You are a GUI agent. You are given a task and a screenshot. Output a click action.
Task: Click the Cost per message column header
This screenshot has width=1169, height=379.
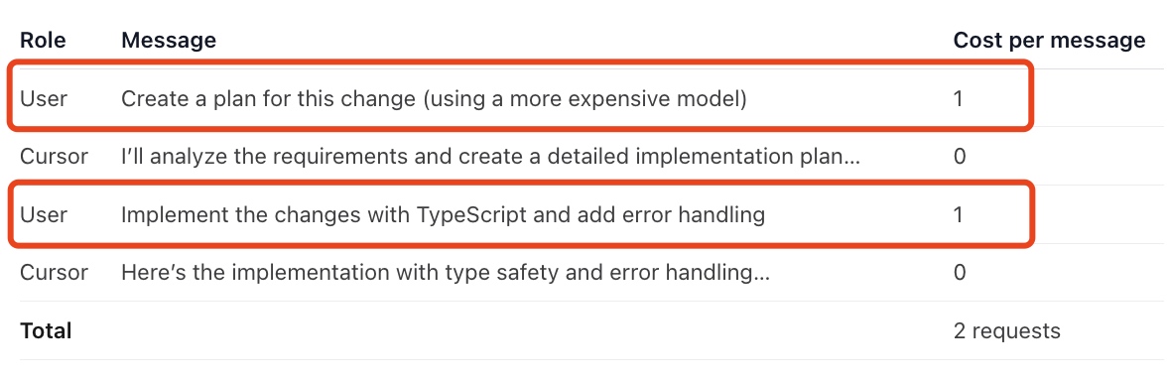tap(1049, 41)
